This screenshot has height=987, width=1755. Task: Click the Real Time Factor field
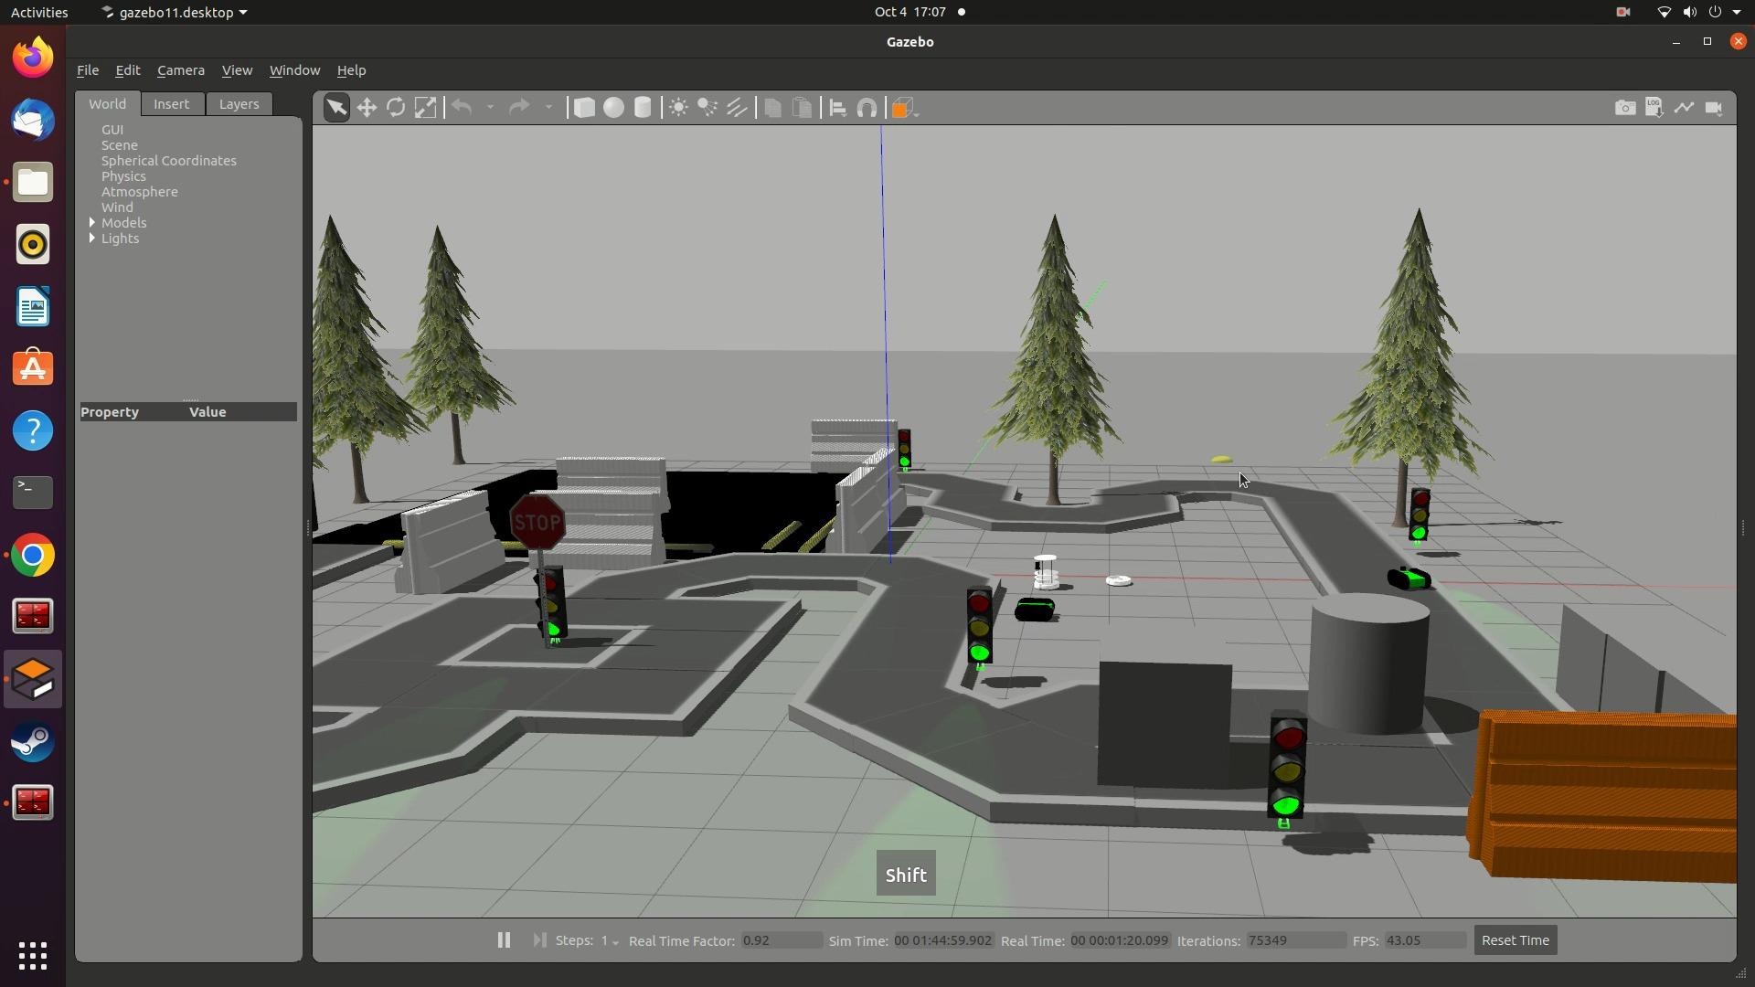click(782, 940)
